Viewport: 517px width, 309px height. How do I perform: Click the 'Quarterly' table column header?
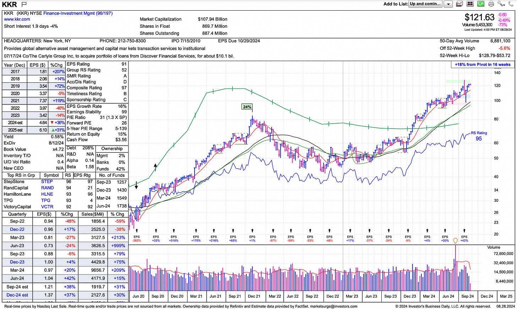pos(17,214)
